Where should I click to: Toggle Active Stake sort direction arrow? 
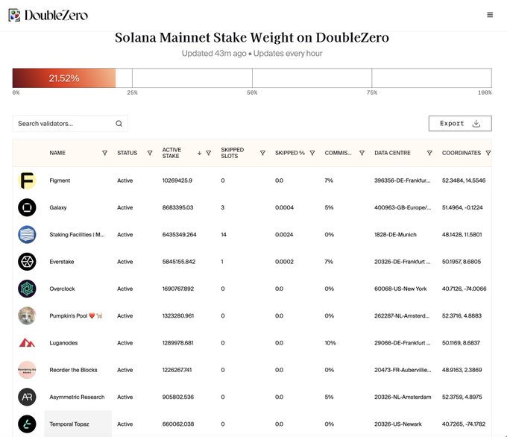click(x=199, y=153)
